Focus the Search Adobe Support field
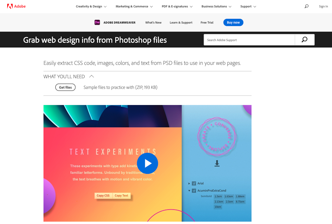The height and width of the screenshot is (224, 332). (x=249, y=40)
